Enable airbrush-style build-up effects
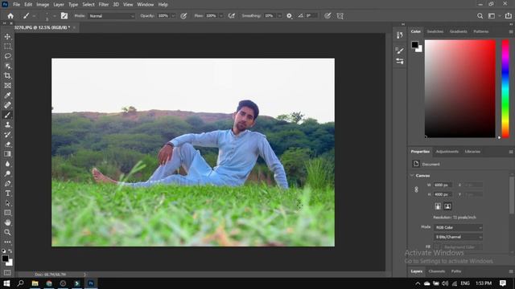The width and height of the screenshot is (515, 289). [232, 16]
